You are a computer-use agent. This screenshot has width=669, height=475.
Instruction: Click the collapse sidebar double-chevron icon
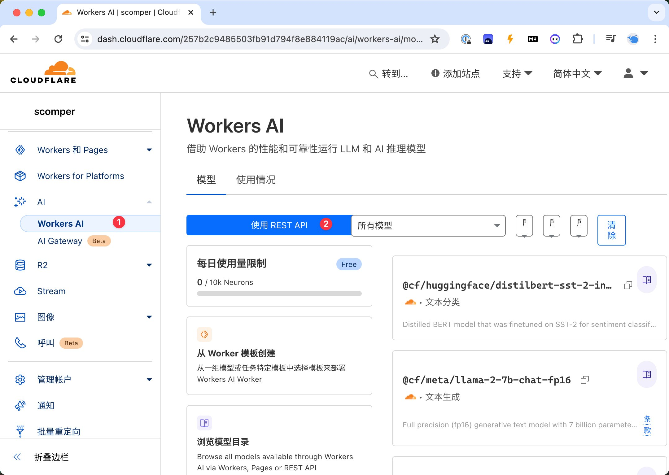pos(17,457)
